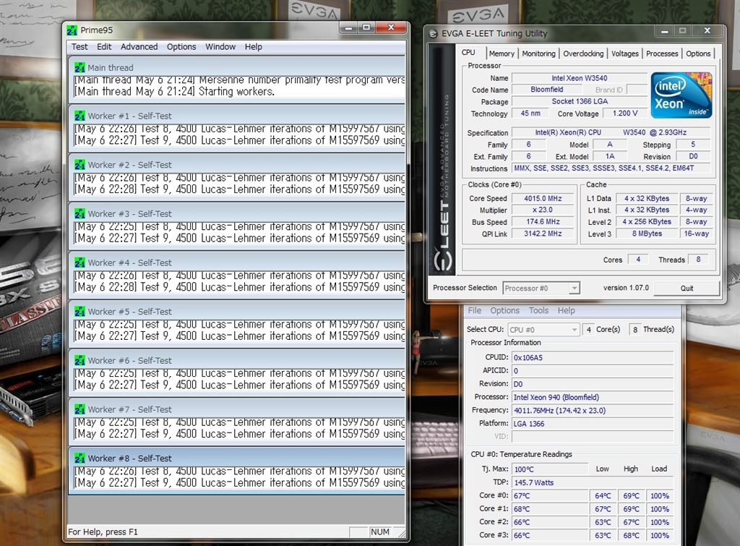Open the Advanced menu in Prime95
Screen dimensions: 740x546
[x=139, y=47]
